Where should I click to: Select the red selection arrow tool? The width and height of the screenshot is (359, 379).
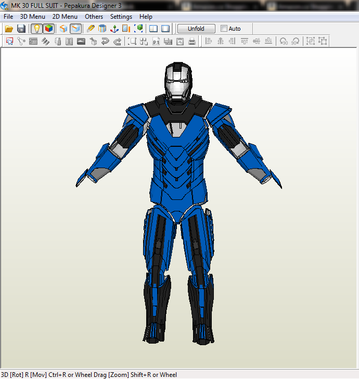pyautogui.click(x=9, y=41)
